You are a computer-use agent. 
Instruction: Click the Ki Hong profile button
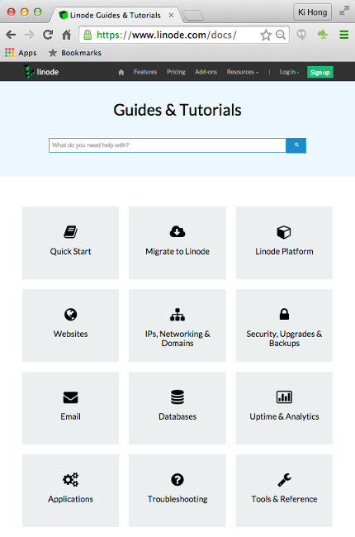point(312,12)
